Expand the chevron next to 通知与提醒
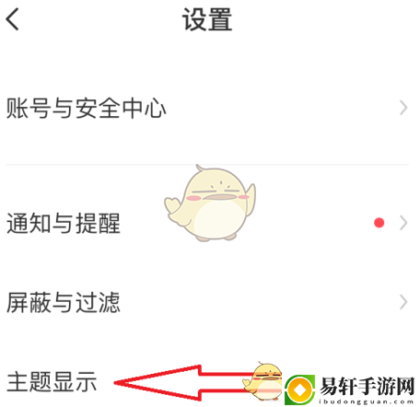The width and height of the screenshot is (420, 407). coord(403,223)
